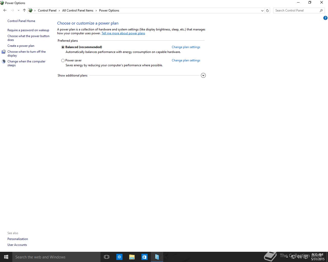This screenshot has height=262, width=328.
Task: Open Task View from the taskbar
Action: (x=107, y=257)
